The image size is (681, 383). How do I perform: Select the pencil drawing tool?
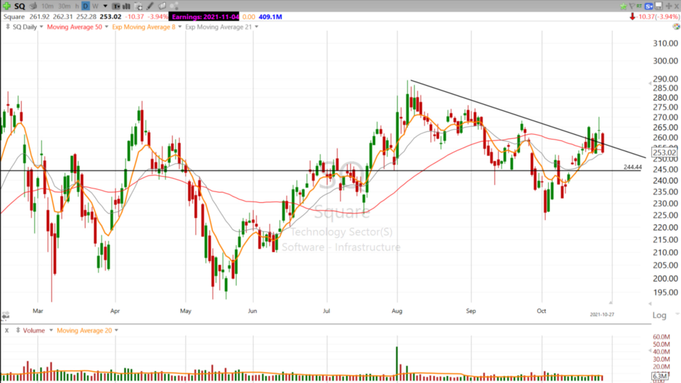(x=150, y=6)
